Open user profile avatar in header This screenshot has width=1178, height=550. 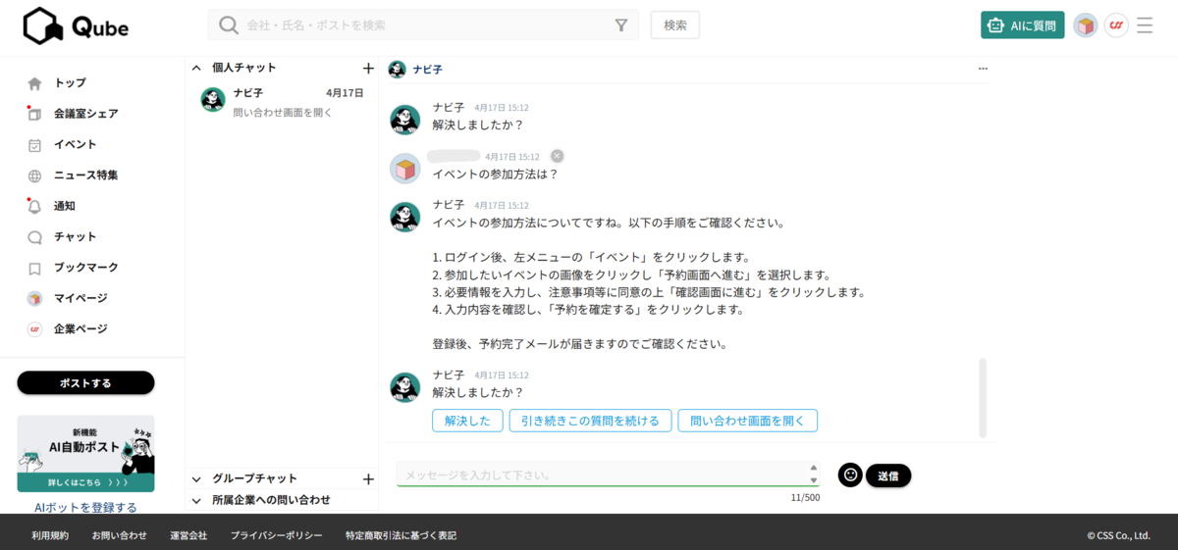point(1085,25)
